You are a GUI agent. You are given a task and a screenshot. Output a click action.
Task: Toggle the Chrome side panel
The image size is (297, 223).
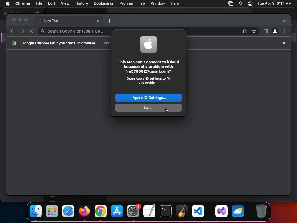pyautogui.click(x=266, y=31)
